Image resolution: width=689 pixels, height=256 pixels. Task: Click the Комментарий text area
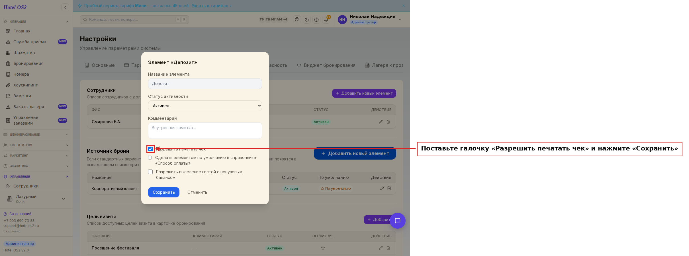click(x=205, y=131)
